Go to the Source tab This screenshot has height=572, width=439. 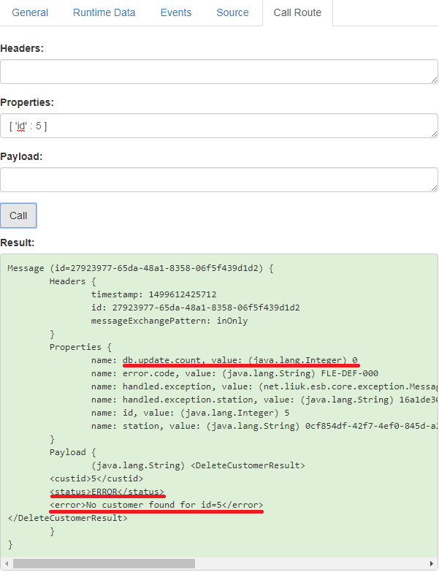coord(232,12)
